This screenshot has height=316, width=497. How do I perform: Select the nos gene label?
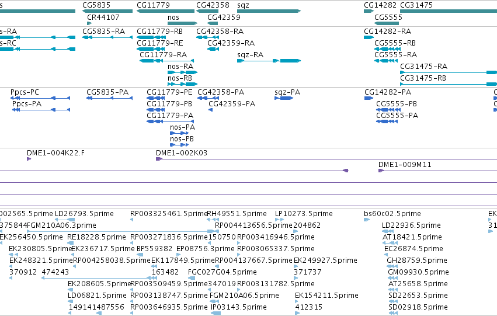pyautogui.click(x=173, y=18)
